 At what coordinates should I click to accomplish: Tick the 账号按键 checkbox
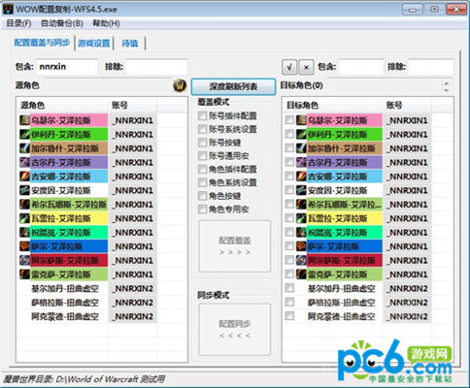click(x=202, y=143)
